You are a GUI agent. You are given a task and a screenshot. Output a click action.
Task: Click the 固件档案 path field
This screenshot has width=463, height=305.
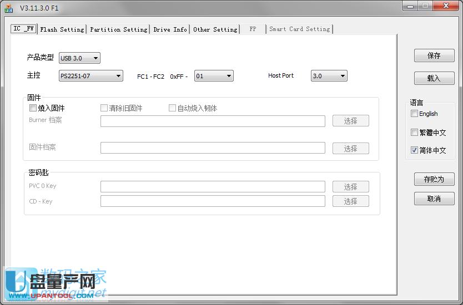[213, 148]
